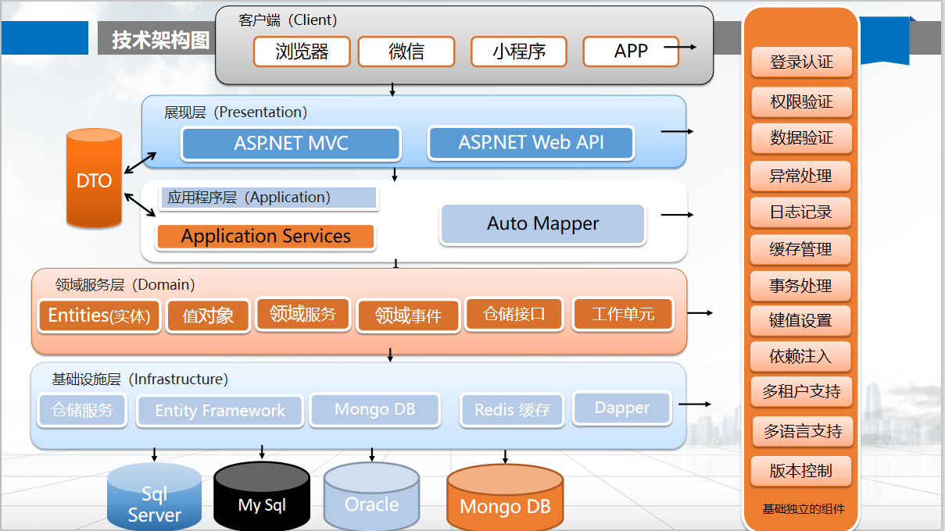945x531 pixels.
Task: Click the 事务处理 component
Action: point(801,286)
